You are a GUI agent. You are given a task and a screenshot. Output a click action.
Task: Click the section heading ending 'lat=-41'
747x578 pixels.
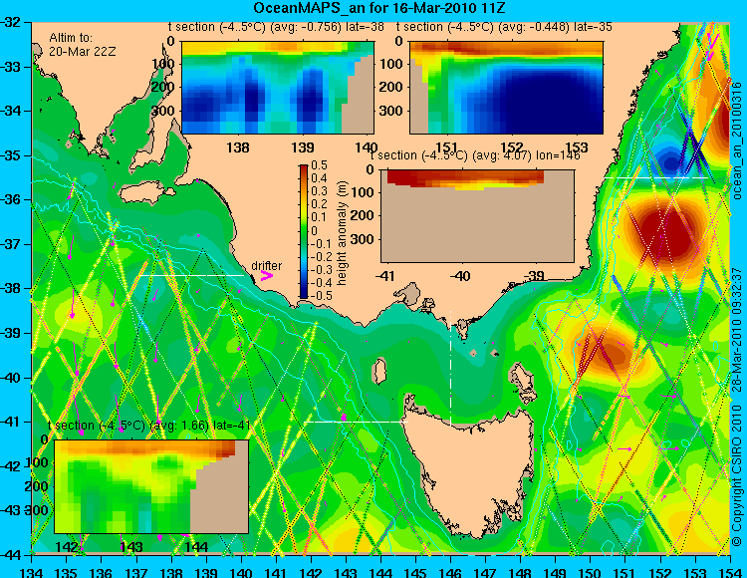149,426
